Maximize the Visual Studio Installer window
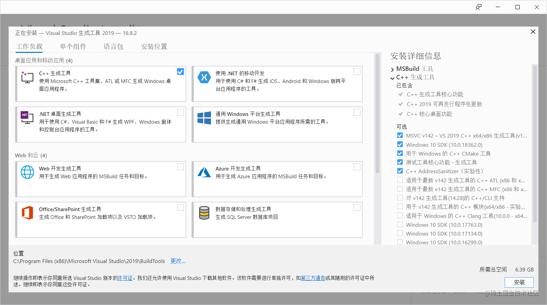The image size is (547, 305). click(x=518, y=7)
